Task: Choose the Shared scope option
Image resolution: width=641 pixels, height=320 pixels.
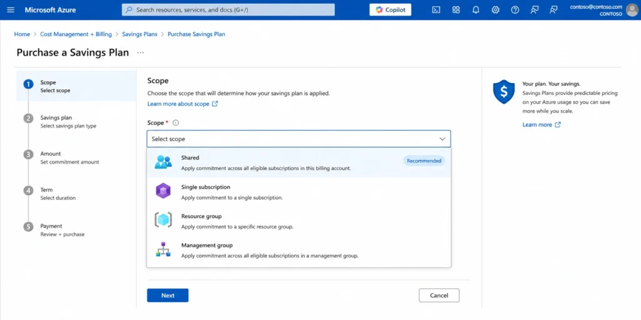Action: point(299,162)
